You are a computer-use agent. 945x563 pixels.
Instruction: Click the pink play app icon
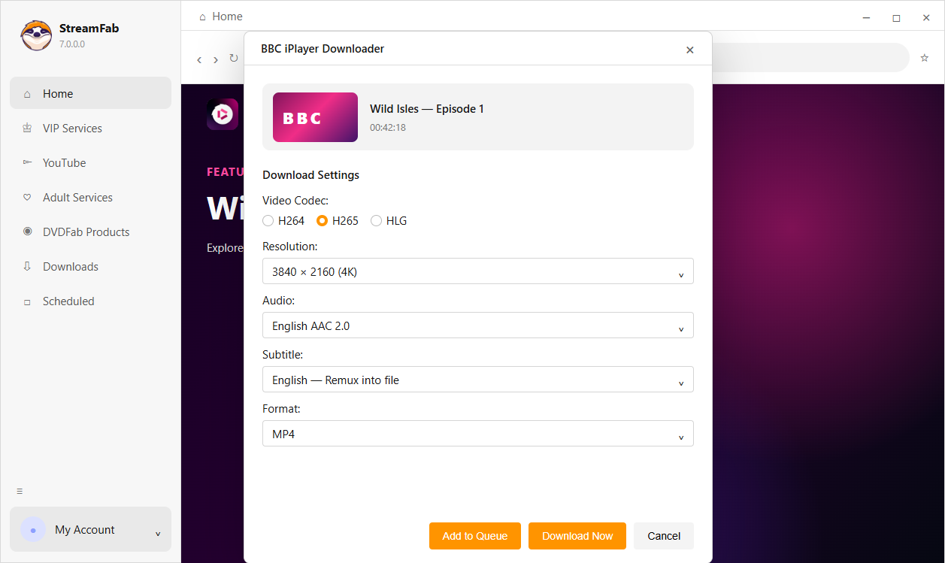tap(223, 114)
